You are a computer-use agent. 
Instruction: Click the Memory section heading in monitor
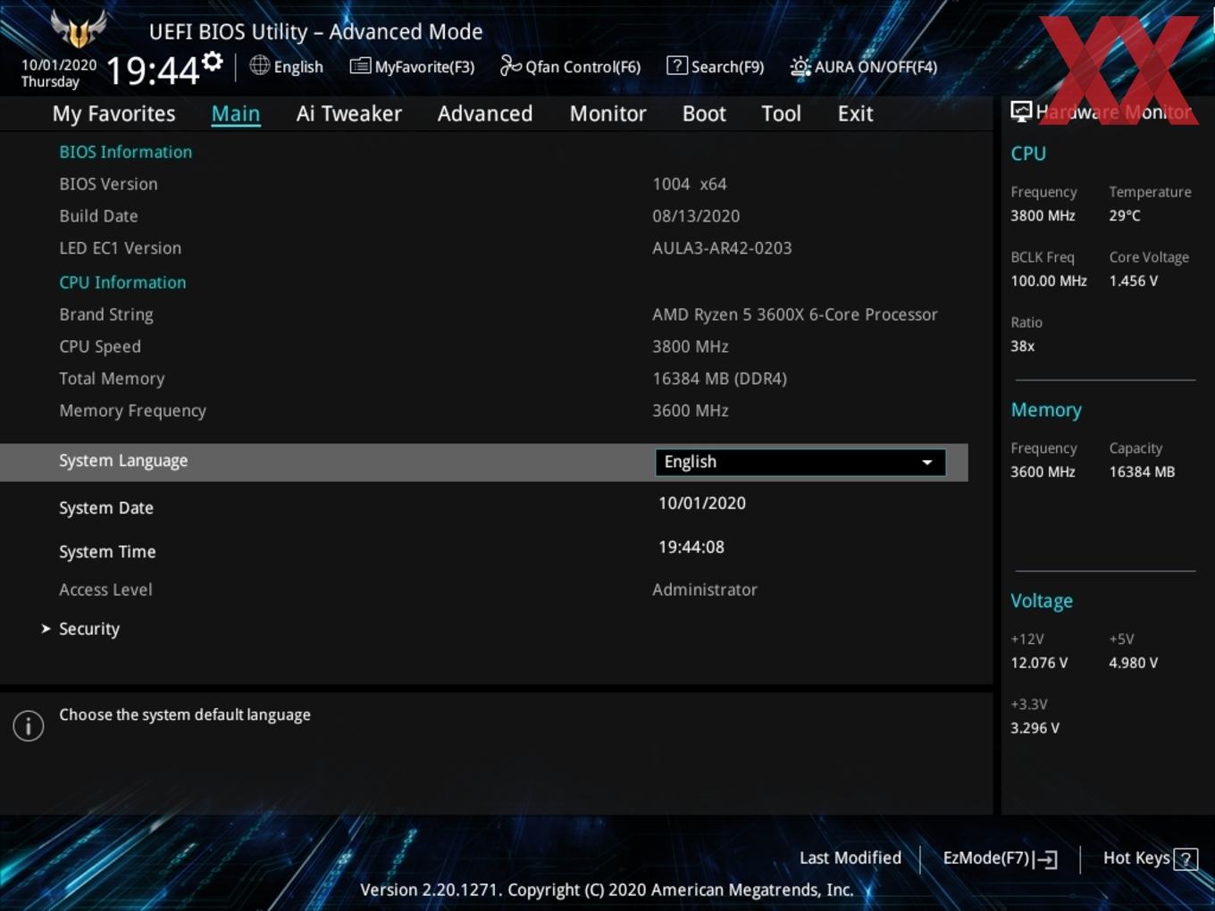[1046, 410]
